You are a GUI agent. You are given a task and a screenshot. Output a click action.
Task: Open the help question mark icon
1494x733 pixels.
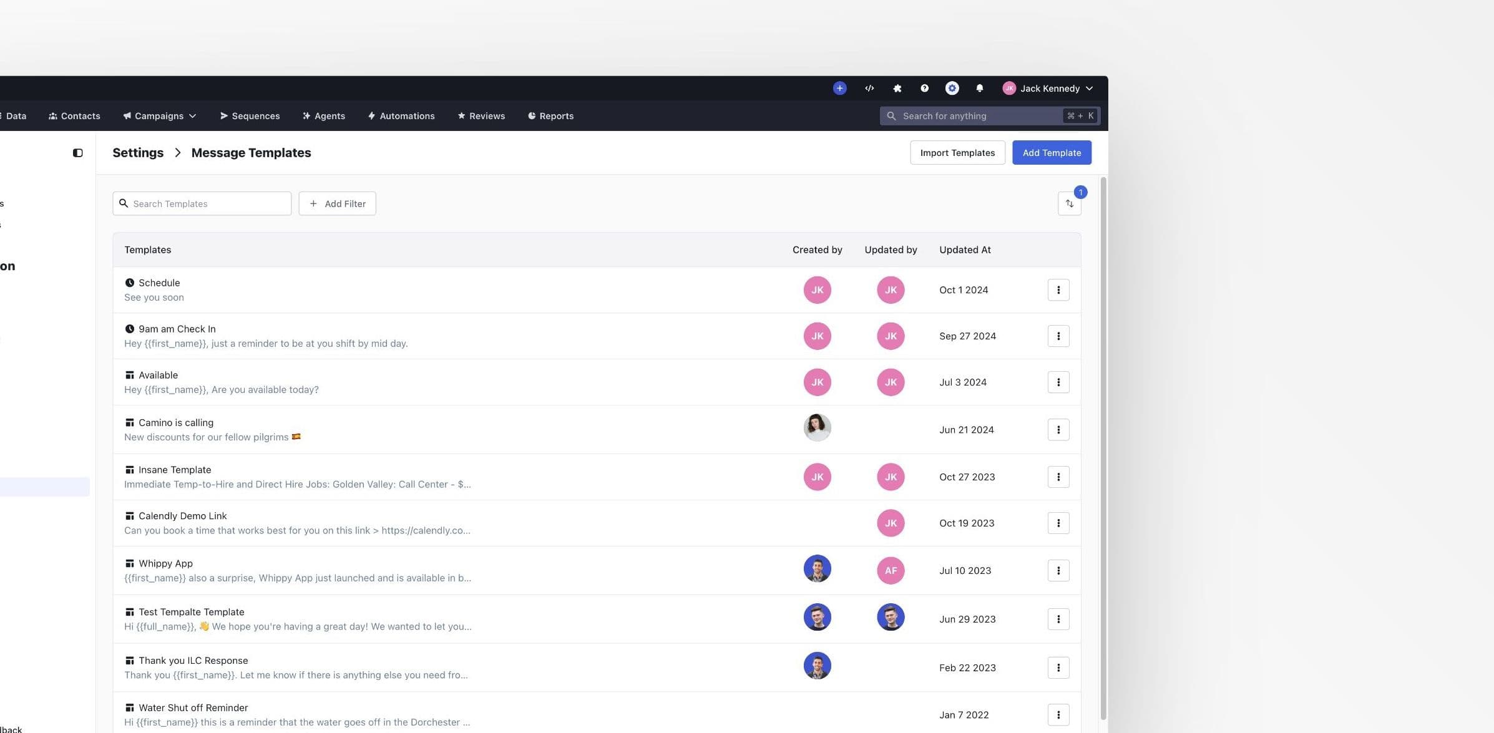click(x=924, y=88)
